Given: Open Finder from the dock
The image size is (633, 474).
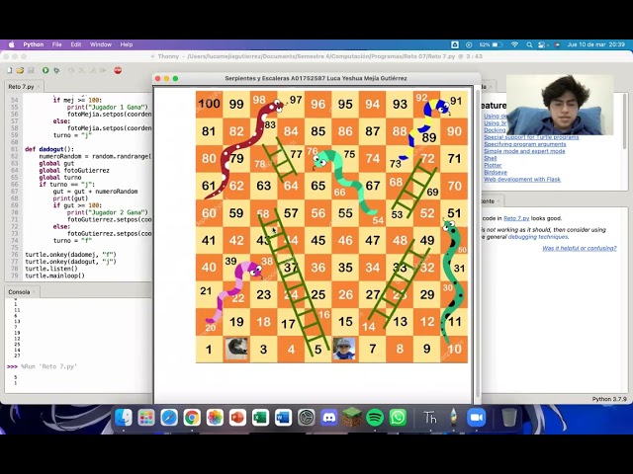Looking at the screenshot, I should 123,418.
